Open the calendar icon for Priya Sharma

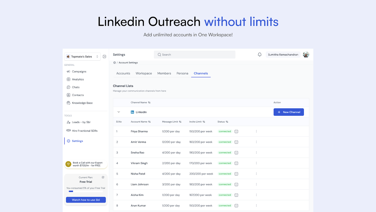pyautogui.click(x=236, y=131)
